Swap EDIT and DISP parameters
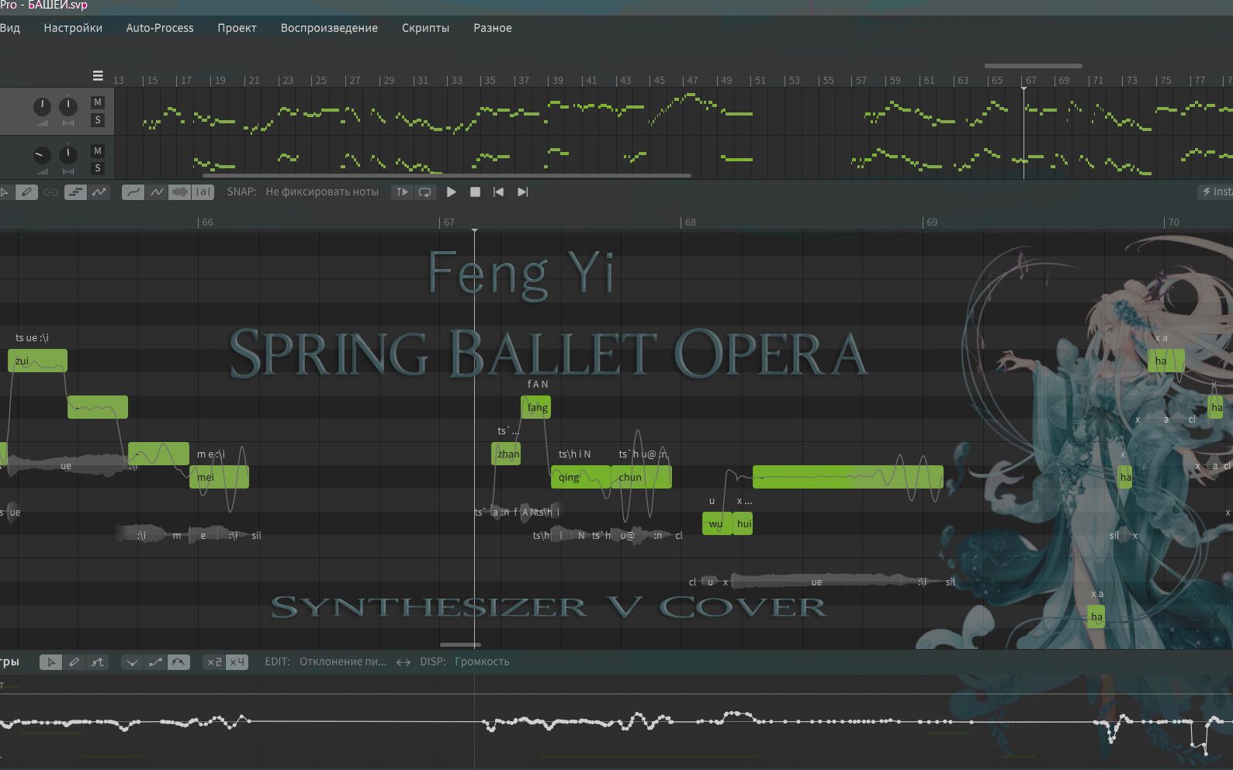 click(403, 662)
